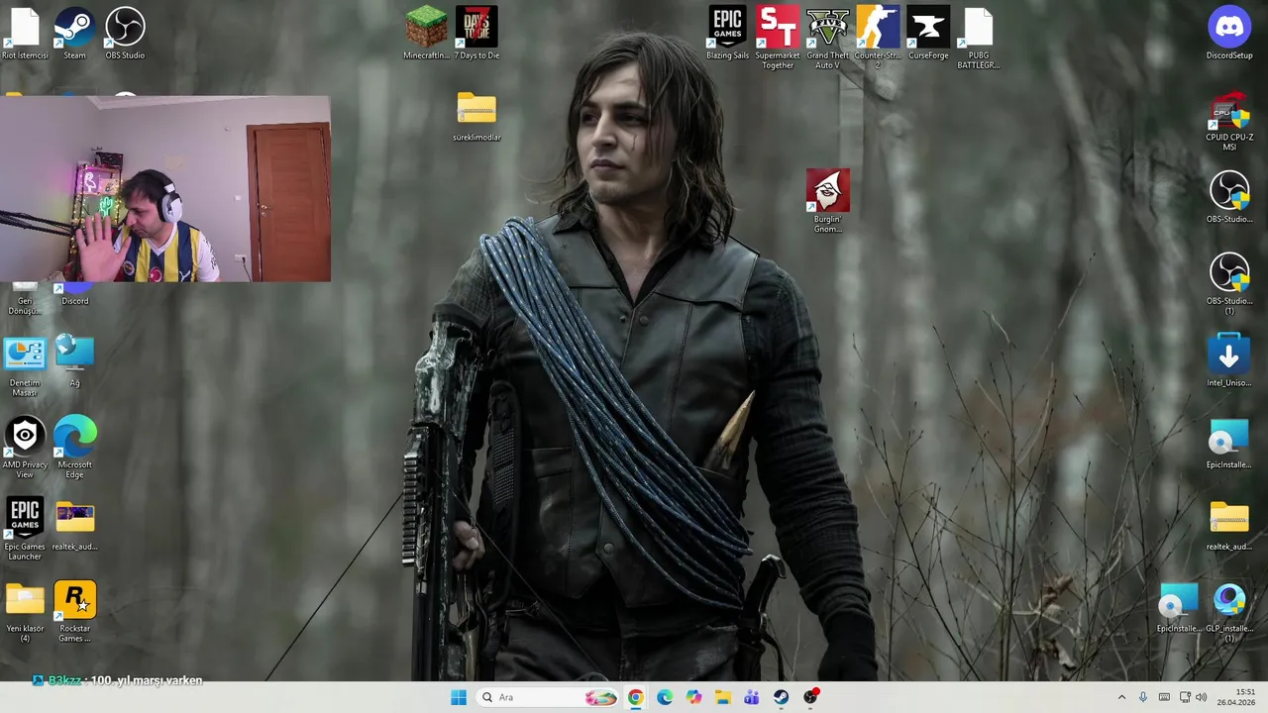This screenshot has height=713, width=1268.
Task: Open Microsoft Edge from the taskbar
Action: coord(665,697)
